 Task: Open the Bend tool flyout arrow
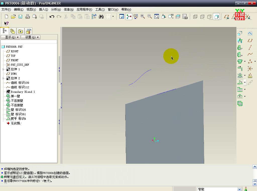(x=245, y=75)
